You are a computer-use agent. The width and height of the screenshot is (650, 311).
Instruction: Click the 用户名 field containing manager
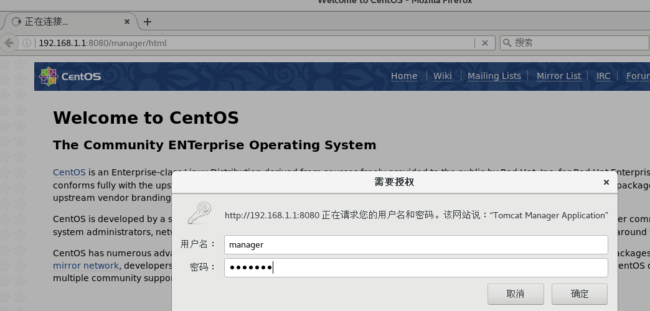click(416, 244)
